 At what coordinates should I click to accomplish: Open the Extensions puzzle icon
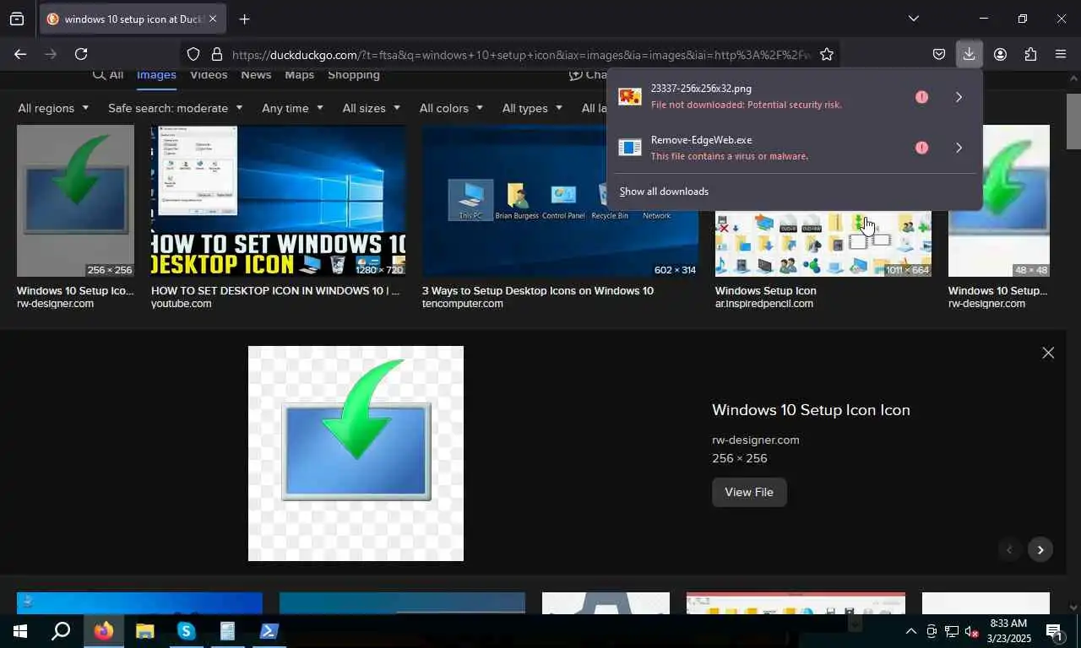coord(1030,54)
